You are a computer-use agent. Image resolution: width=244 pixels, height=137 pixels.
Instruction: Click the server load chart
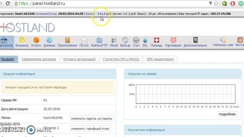pyautogui.click(x=186, y=94)
